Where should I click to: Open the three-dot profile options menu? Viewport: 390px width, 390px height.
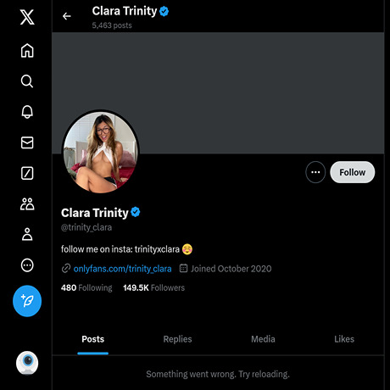315,172
